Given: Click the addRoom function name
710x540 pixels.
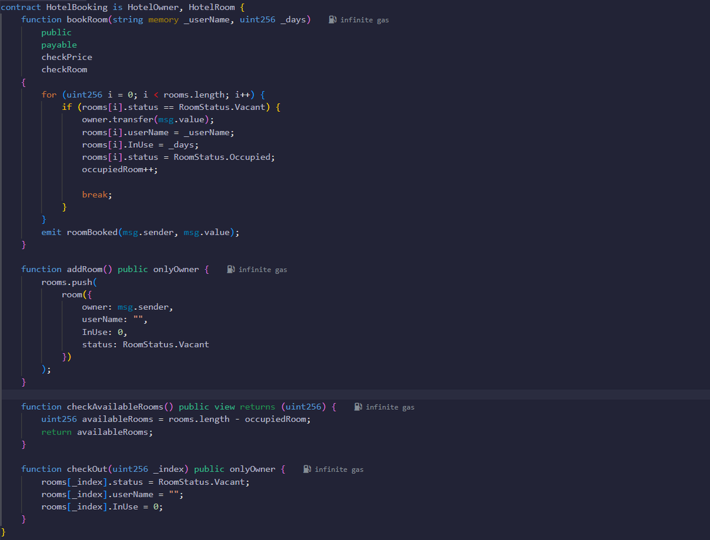Looking at the screenshot, I should pyautogui.click(x=85, y=269).
